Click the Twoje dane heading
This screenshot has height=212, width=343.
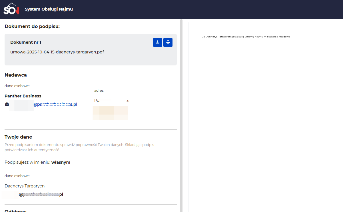(18, 137)
